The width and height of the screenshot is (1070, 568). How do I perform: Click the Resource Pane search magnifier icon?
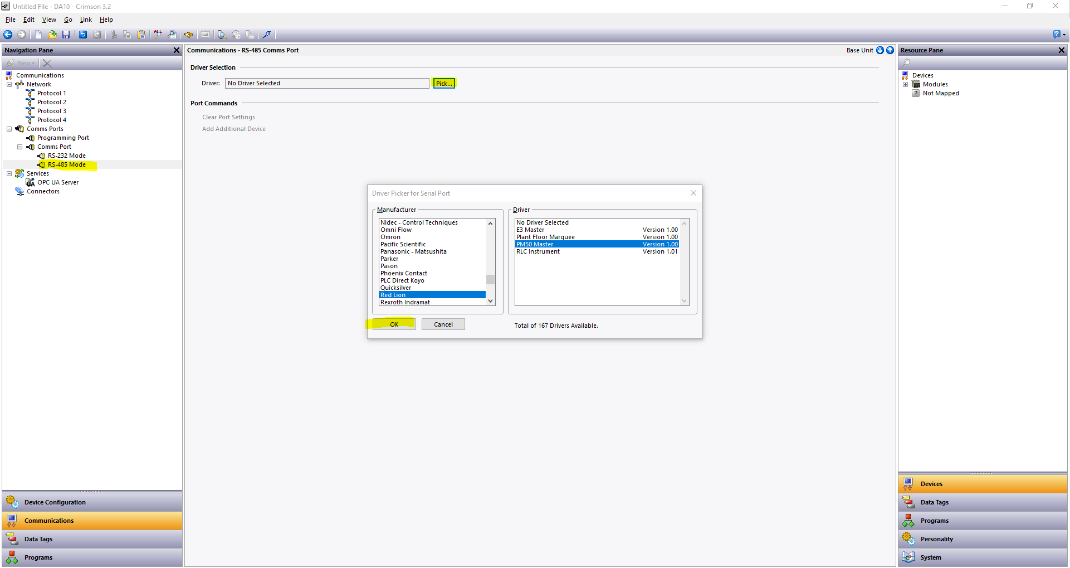[x=906, y=63]
